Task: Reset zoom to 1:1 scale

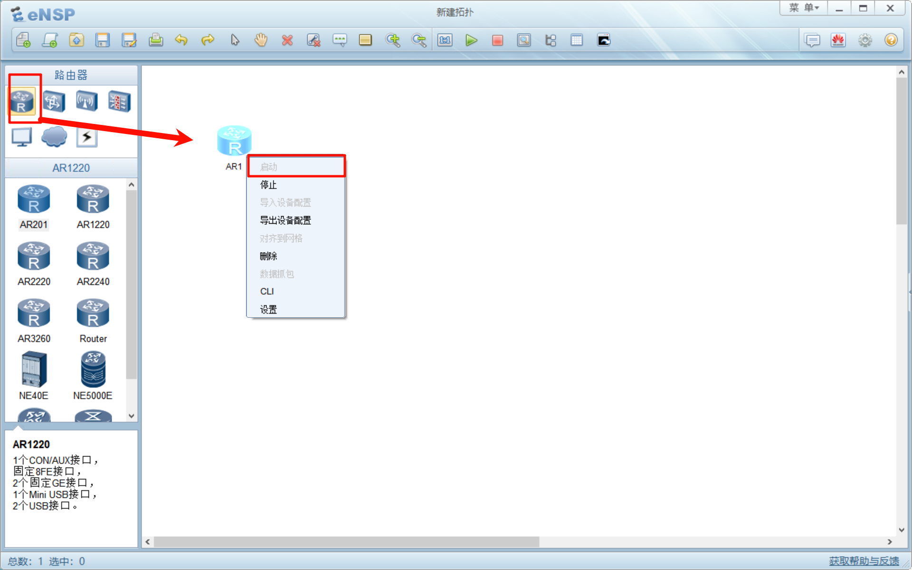Action: coord(445,40)
